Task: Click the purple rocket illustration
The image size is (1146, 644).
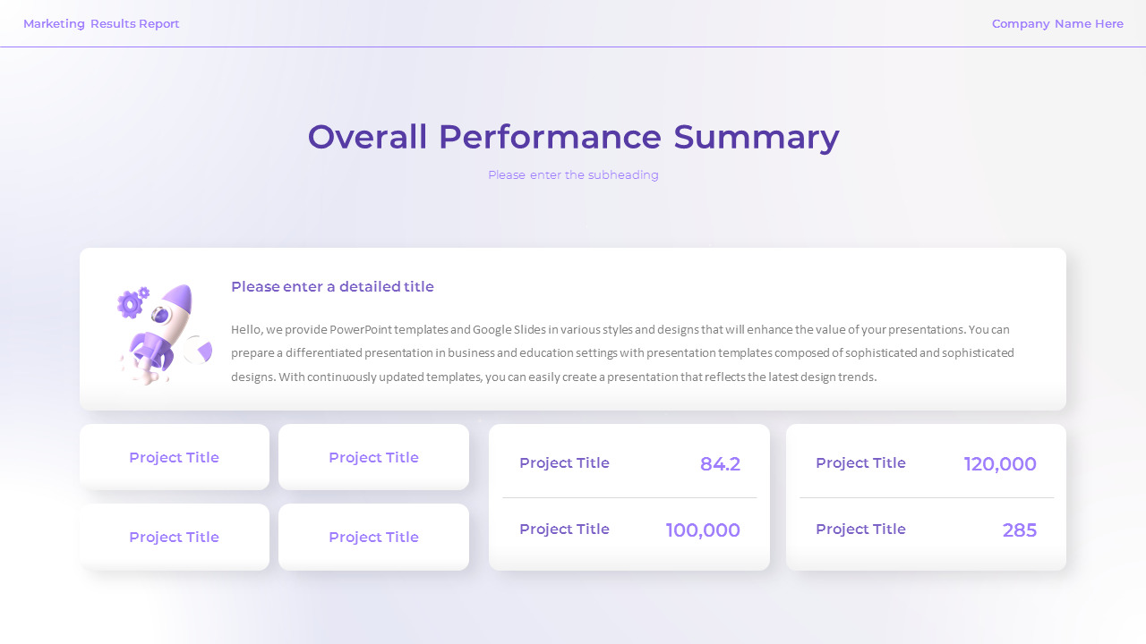Action: pos(164,331)
